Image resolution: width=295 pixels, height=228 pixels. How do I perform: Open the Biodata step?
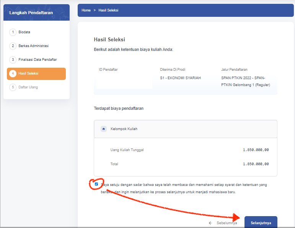(x=24, y=32)
